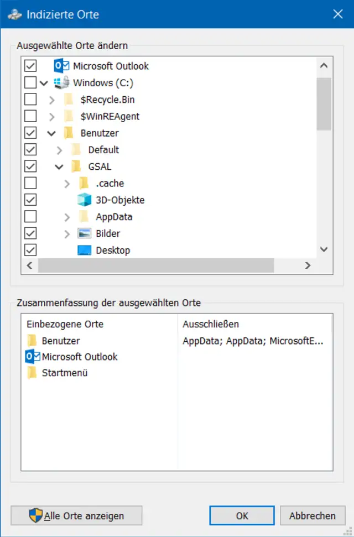Click the Windows (C:) drive icon
Image resolution: width=354 pixels, height=537 pixels.
pyautogui.click(x=62, y=82)
